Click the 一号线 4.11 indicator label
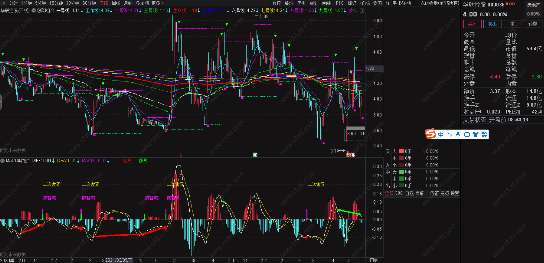The image size is (544, 263). (70, 10)
